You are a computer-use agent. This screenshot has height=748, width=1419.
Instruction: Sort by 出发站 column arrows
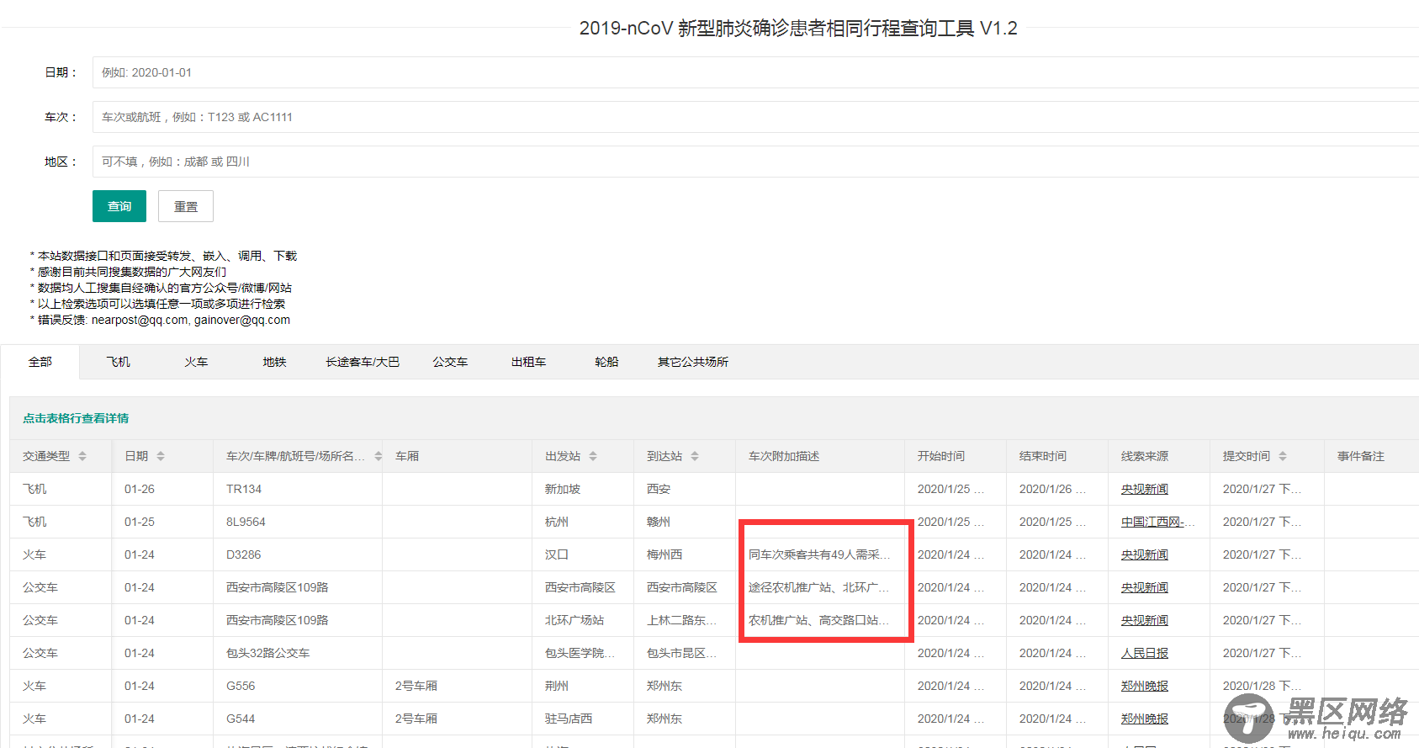point(593,456)
